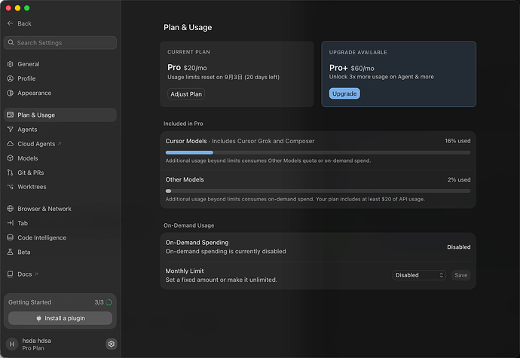The height and width of the screenshot is (358, 520).
Task: Show Browser & Network settings
Action: [x=60, y=208]
